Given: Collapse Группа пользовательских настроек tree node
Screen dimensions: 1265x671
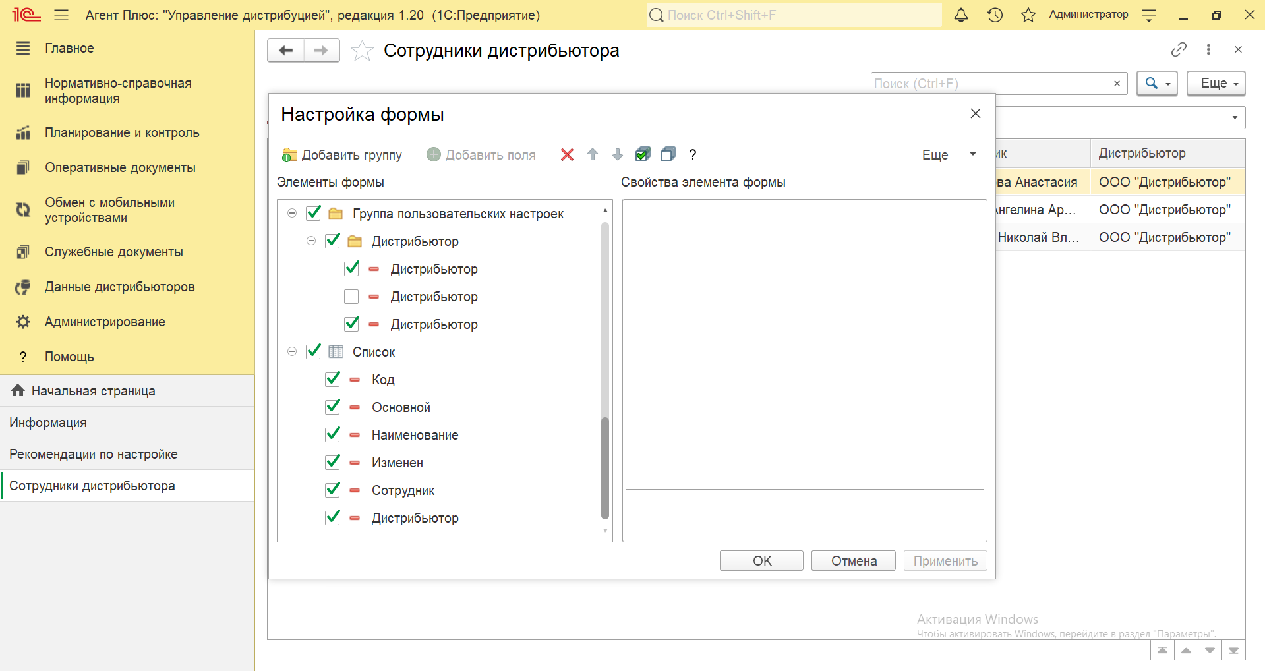Looking at the screenshot, I should click(292, 213).
